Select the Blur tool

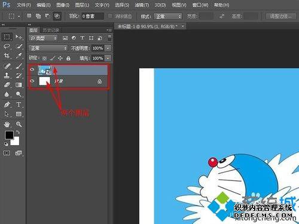[7, 94]
